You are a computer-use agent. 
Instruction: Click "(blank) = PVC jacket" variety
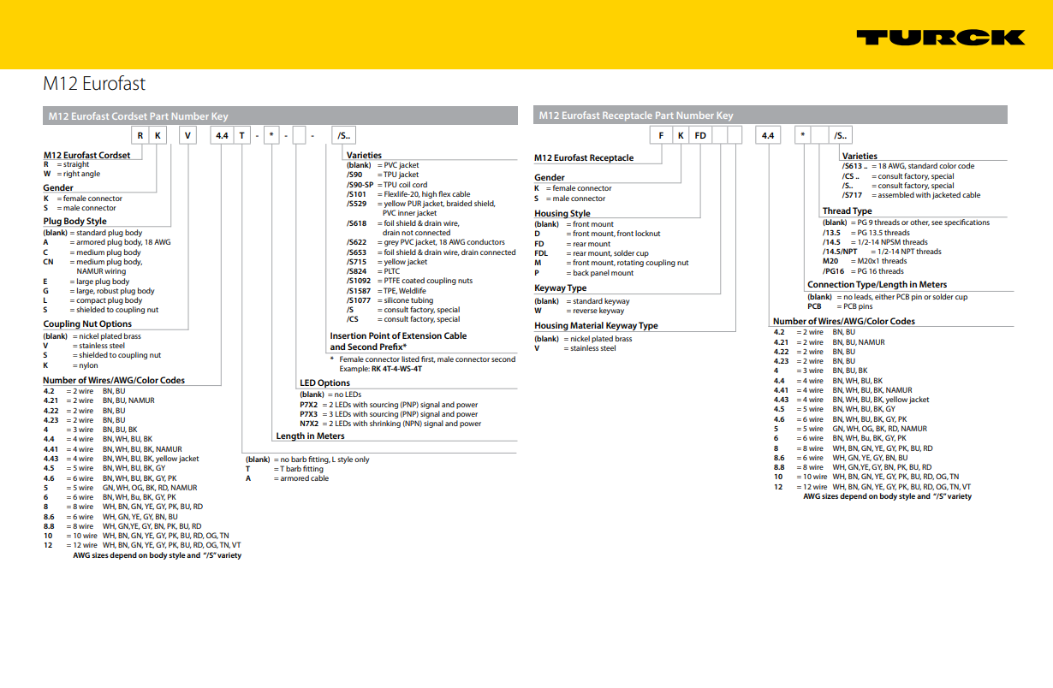click(x=383, y=165)
